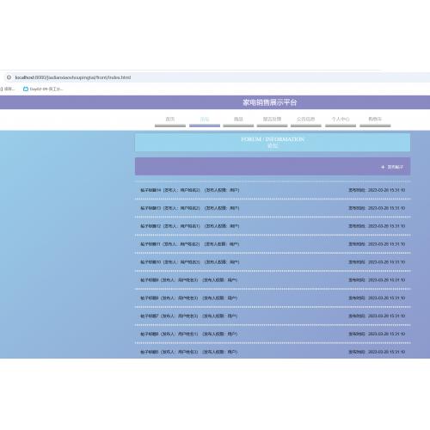The image size is (430, 430).
Task: Click the plus icon to publish a post
Action: 383,167
